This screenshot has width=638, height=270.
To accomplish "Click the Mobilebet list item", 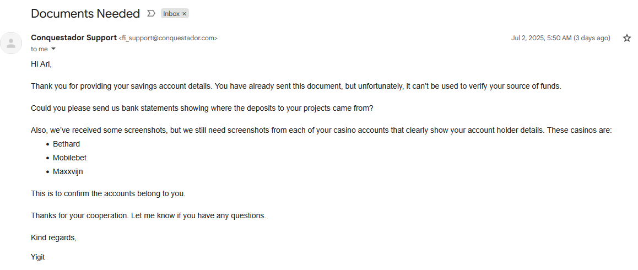I will 69,158.
